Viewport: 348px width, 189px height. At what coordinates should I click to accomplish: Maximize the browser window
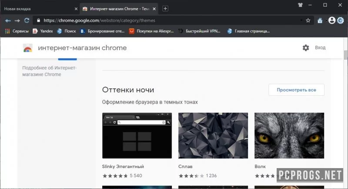[x=325, y=5]
